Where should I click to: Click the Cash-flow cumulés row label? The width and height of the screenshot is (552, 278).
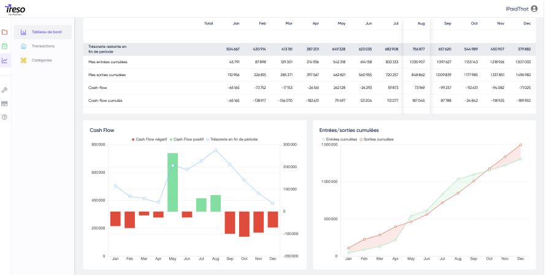coord(107,101)
